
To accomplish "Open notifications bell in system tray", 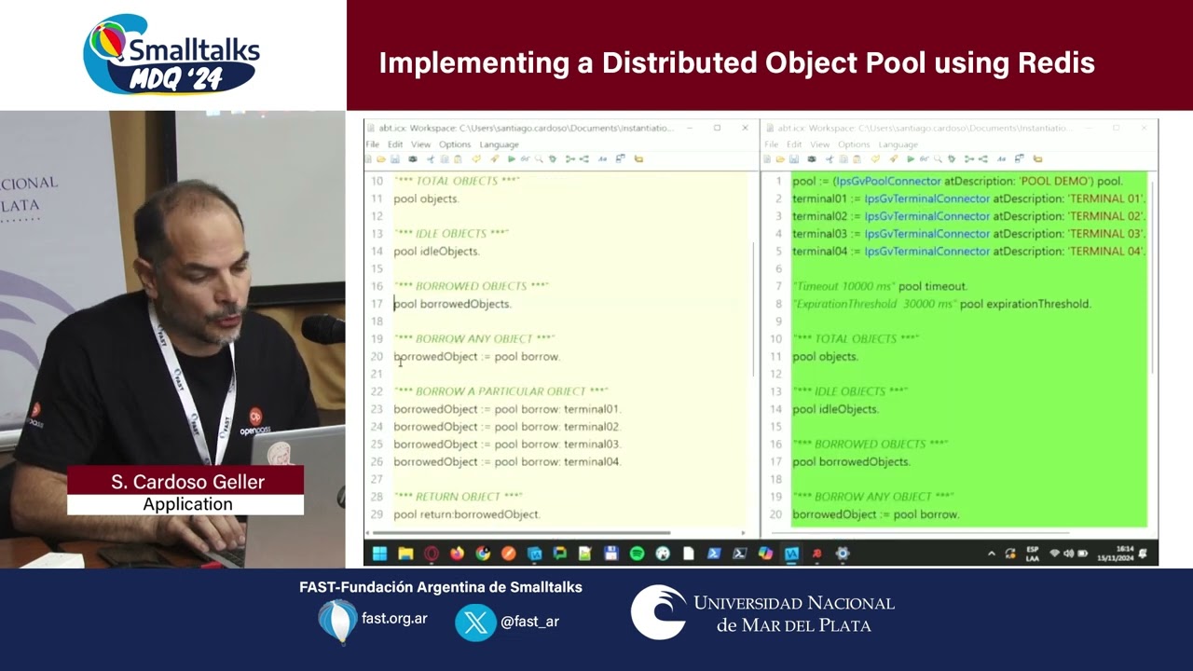I will click(1143, 554).
